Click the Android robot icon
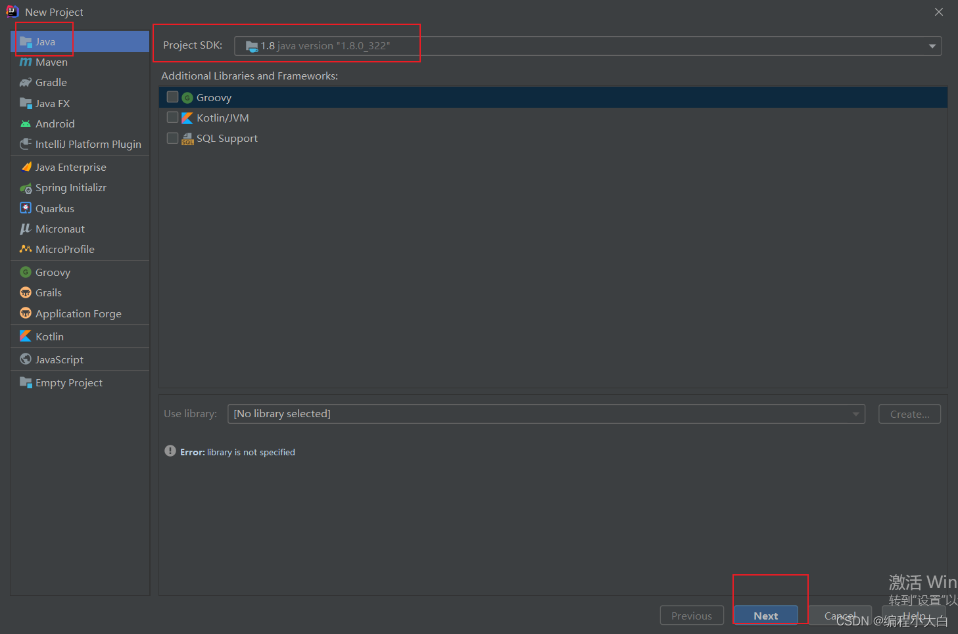This screenshot has height=634, width=958. pyautogui.click(x=26, y=124)
